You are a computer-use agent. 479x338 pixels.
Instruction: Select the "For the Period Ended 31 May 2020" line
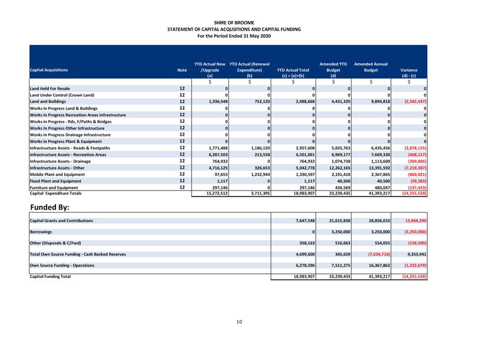click(x=234, y=36)
